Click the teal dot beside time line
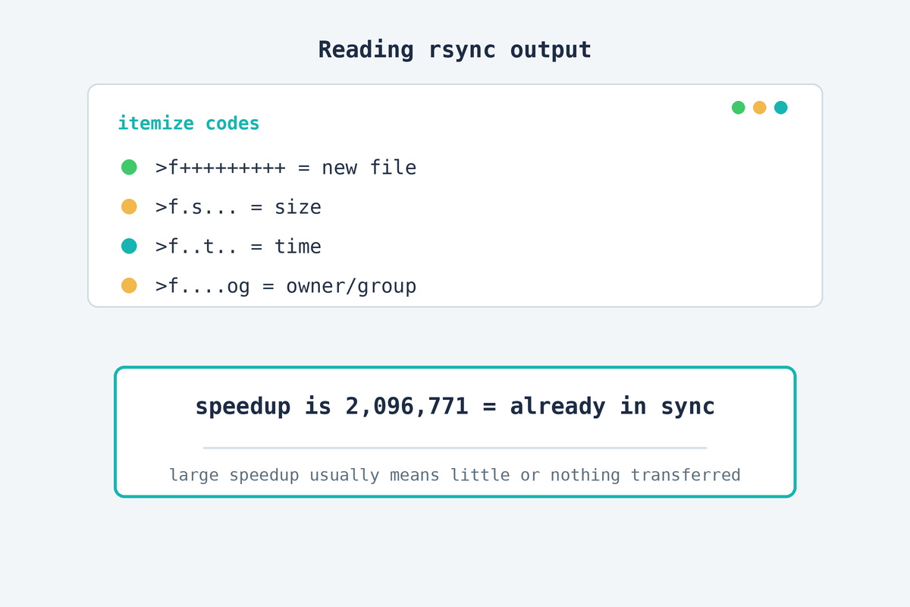 [x=129, y=246]
